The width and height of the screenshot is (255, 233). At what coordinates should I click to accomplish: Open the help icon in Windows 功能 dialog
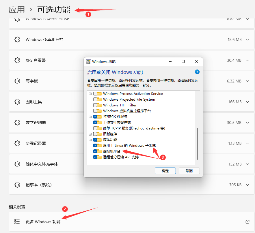[197, 72]
